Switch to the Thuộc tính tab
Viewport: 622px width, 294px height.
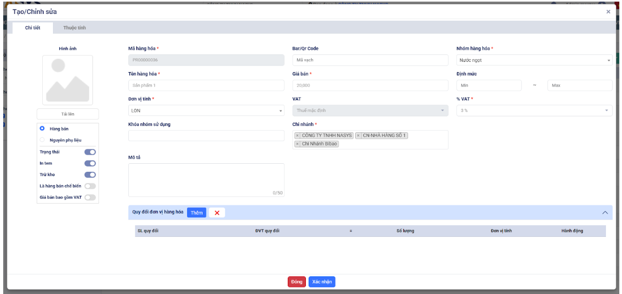click(x=74, y=28)
